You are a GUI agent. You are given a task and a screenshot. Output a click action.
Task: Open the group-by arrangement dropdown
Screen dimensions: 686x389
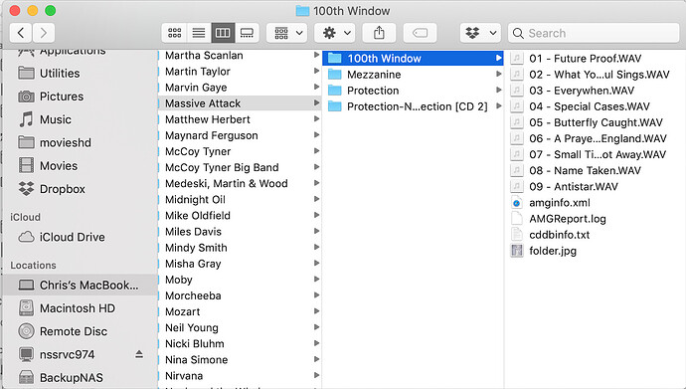pos(287,33)
